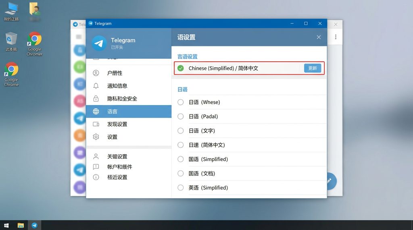
Task: Click the 日语 section heading
Action: coord(183,89)
